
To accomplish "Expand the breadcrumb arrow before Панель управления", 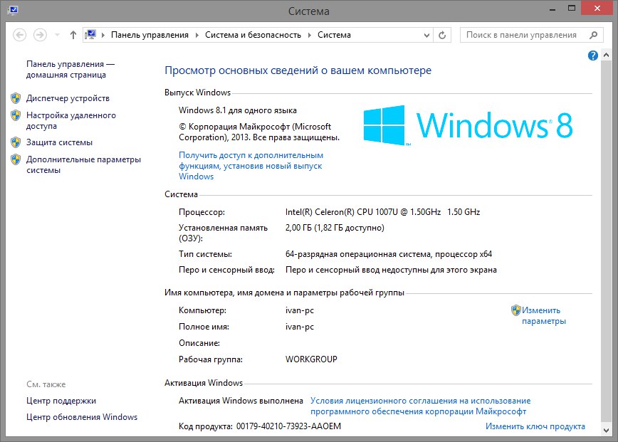I will tap(103, 35).
